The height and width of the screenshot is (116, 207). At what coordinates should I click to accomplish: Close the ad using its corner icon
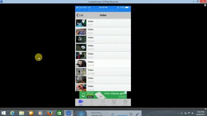(126, 92)
